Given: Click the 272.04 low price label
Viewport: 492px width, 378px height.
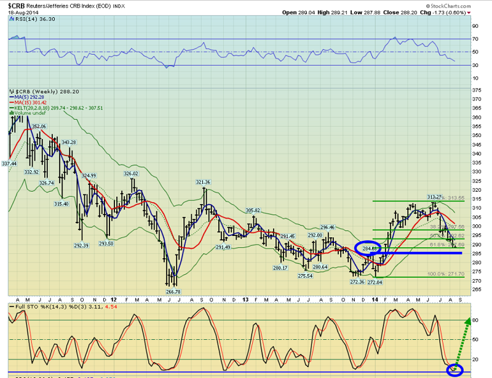Looking at the screenshot, I should [x=375, y=282].
